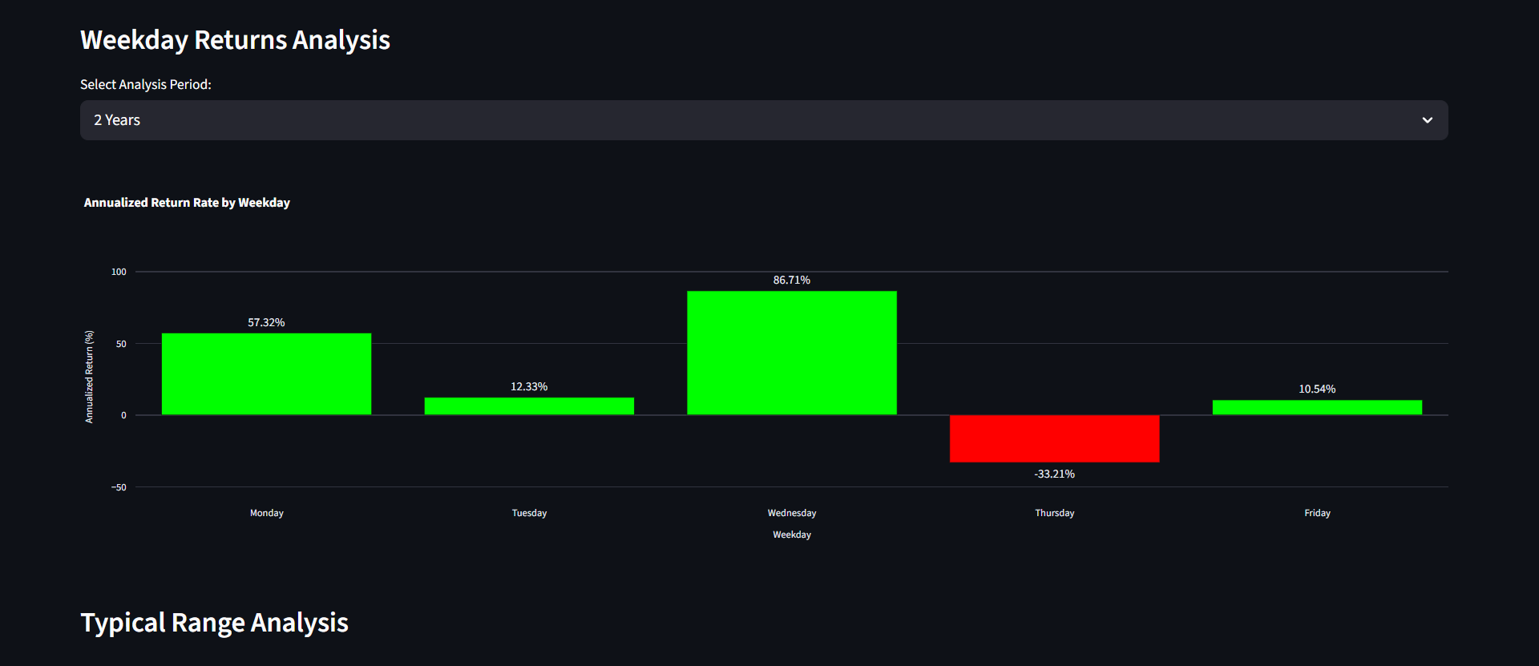Click the -33.21% value label
This screenshot has width=1539, height=666.
[x=1054, y=474]
